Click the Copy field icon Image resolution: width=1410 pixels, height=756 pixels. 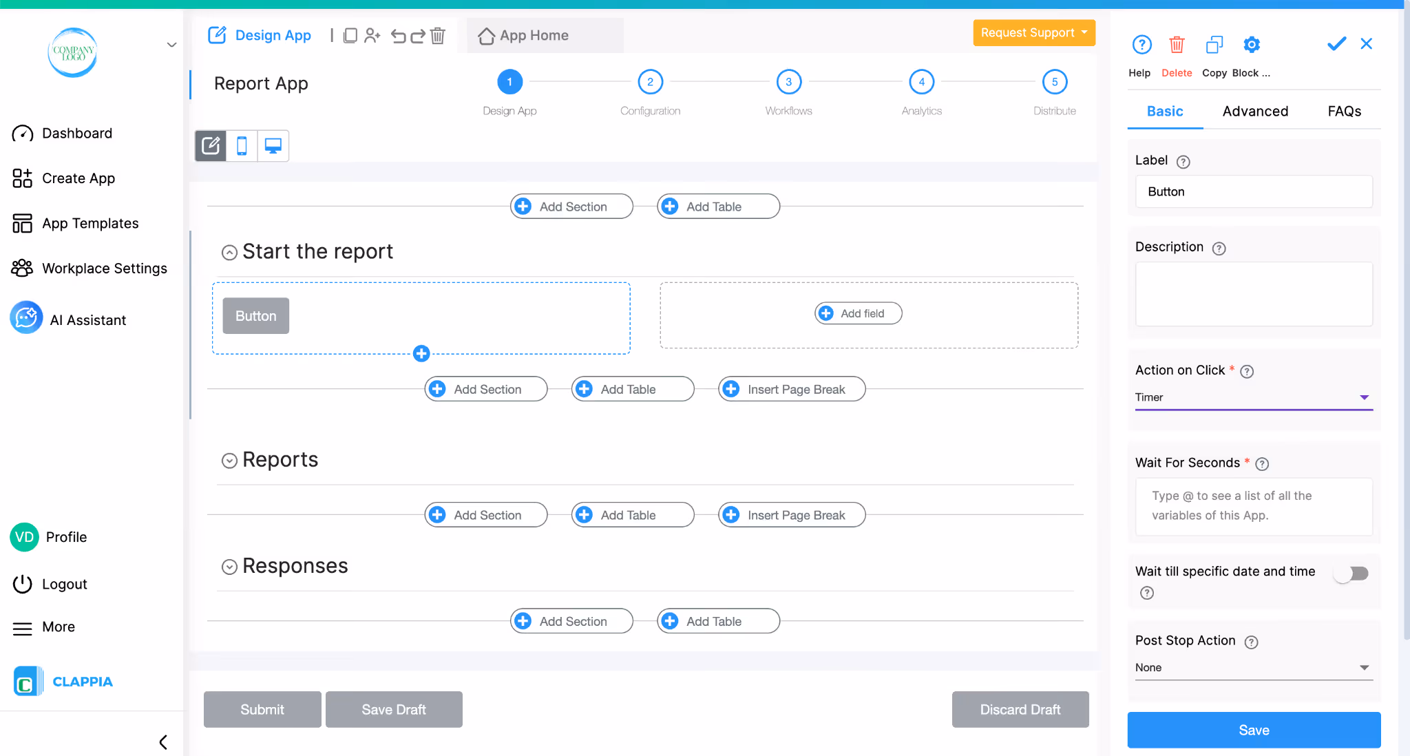[1214, 45]
